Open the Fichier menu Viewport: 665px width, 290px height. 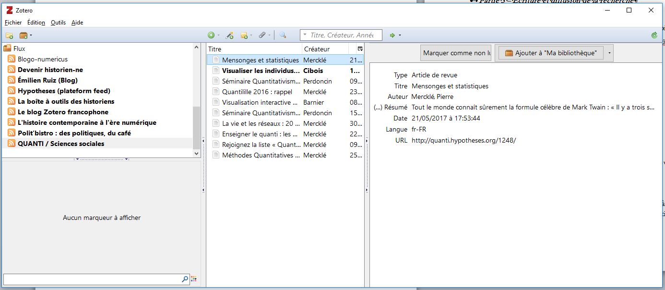tap(13, 23)
